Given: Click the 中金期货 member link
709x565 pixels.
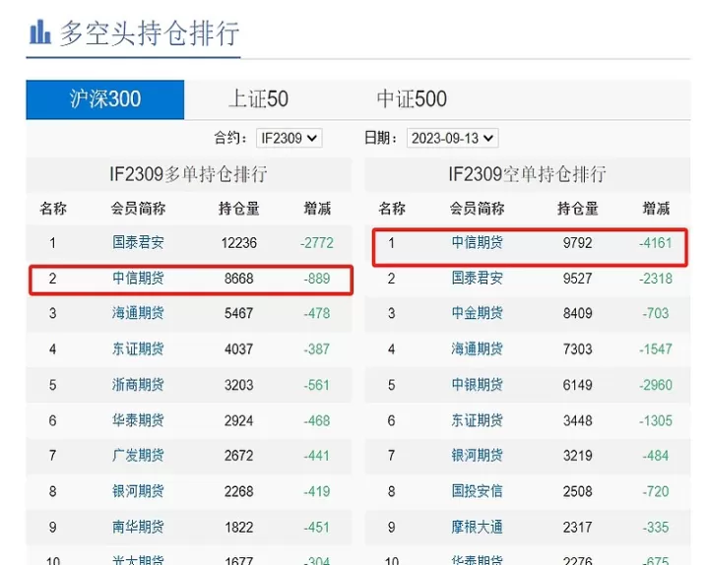Looking at the screenshot, I should pyautogui.click(x=477, y=313).
